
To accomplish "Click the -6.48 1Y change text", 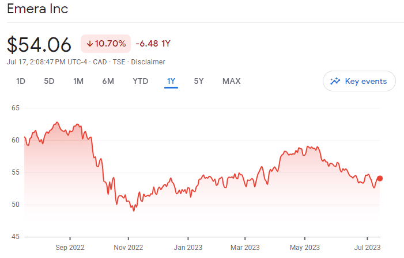I will [x=153, y=44].
